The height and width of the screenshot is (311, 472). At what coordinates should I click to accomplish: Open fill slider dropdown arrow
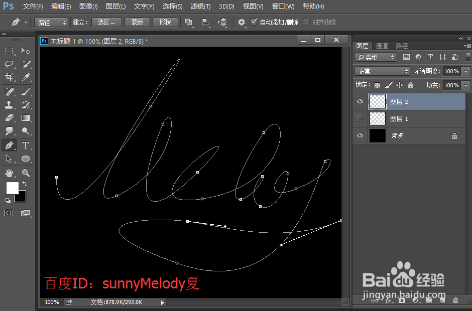465,85
